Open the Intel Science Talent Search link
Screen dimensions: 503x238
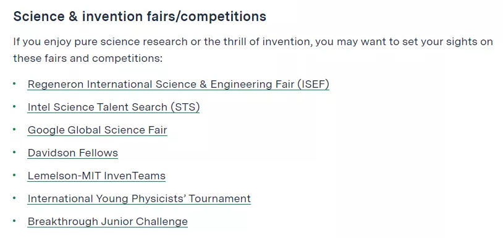[x=114, y=107]
